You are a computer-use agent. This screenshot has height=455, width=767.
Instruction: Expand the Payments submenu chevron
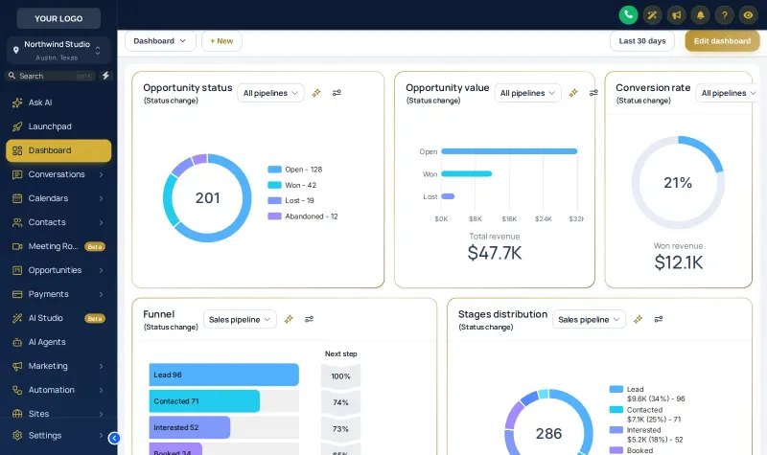tap(101, 294)
